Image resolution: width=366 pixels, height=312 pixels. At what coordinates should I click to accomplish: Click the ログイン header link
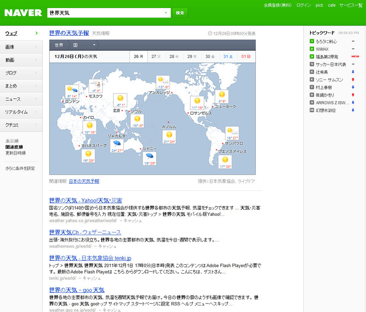click(304, 5)
